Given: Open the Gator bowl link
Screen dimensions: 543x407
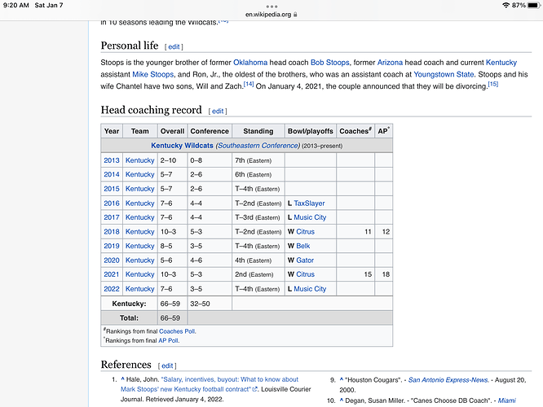Looking at the screenshot, I should [x=305, y=260].
